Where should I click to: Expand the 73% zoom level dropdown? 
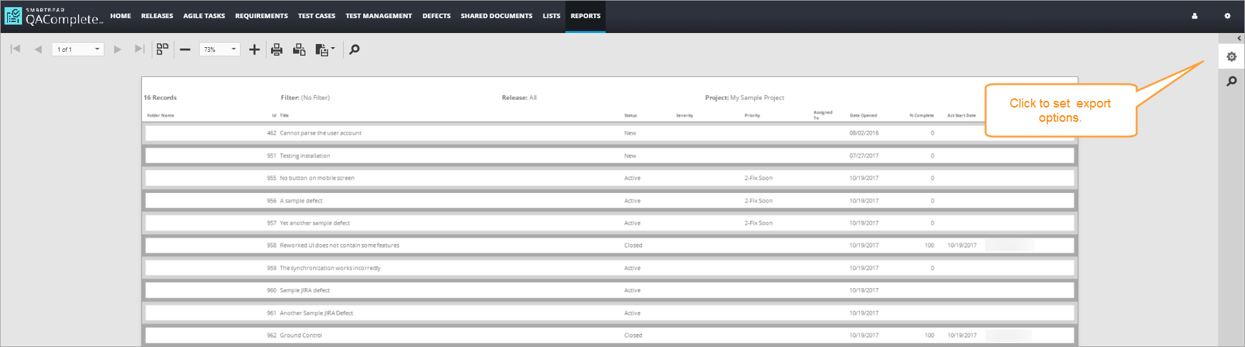click(233, 49)
